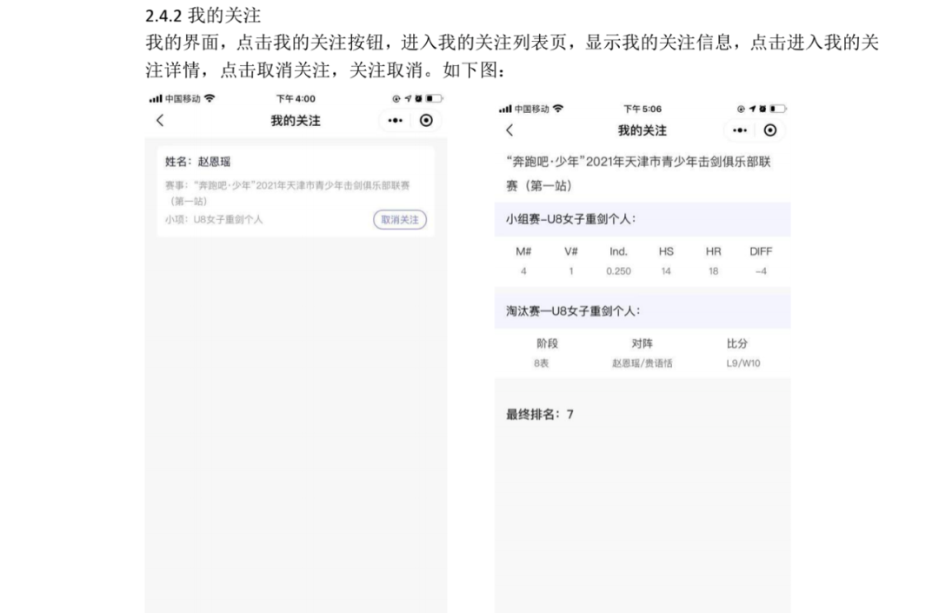The image size is (939, 613).
Task: Click the competition title on right detail screen
Action: click(638, 174)
